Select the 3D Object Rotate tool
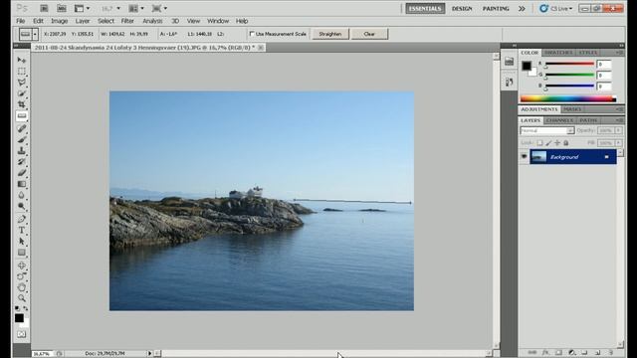The height and width of the screenshot is (358, 637). pyautogui.click(x=22, y=266)
